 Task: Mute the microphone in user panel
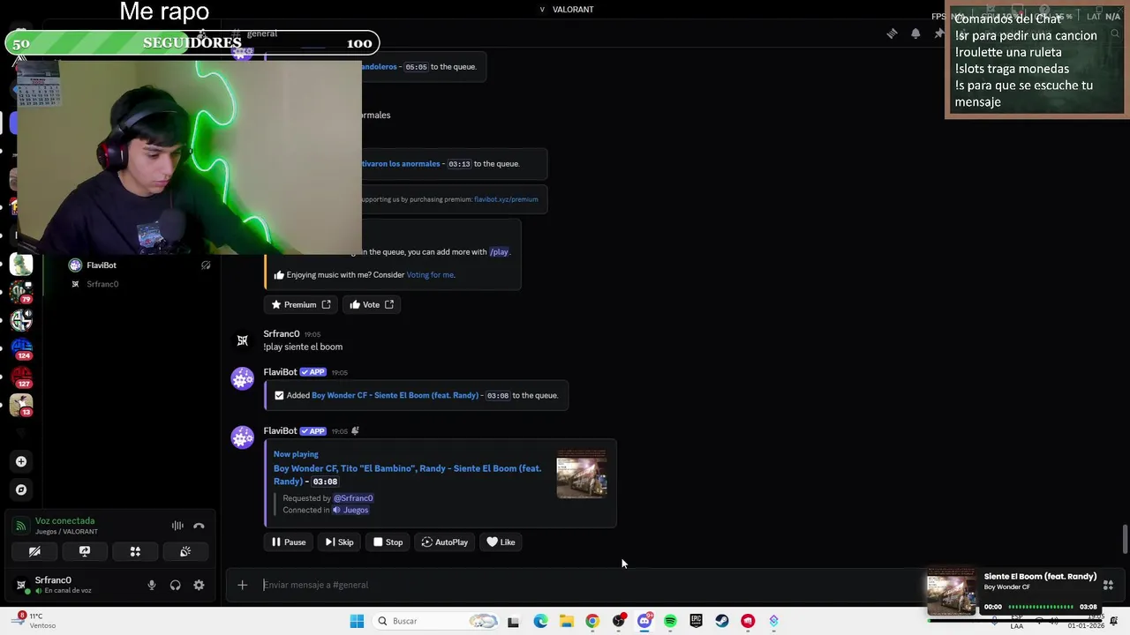pyautogui.click(x=151, y=585)
